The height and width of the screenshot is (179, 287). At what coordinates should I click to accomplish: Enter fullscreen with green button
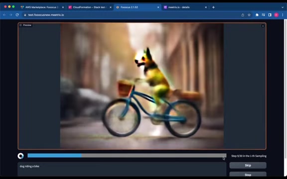(x=13, y=6)
